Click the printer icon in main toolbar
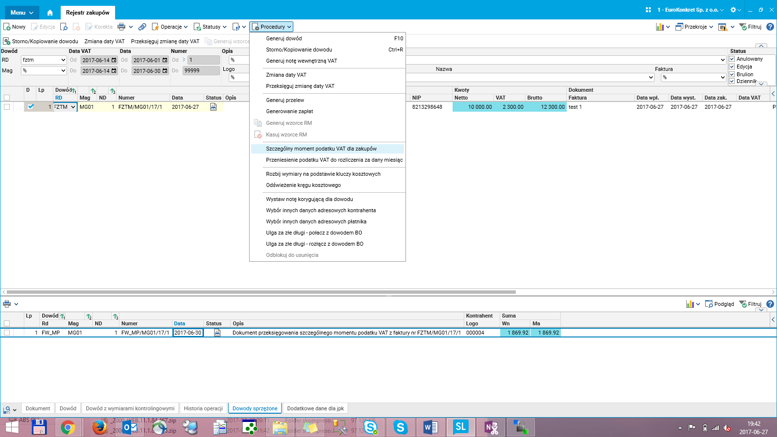 (x=121, y=27)
